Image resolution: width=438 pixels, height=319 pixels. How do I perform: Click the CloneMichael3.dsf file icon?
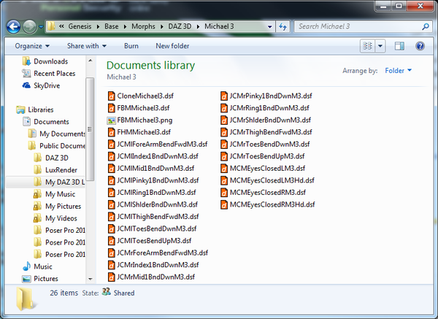pyautogui.click(x=111, y=96)
